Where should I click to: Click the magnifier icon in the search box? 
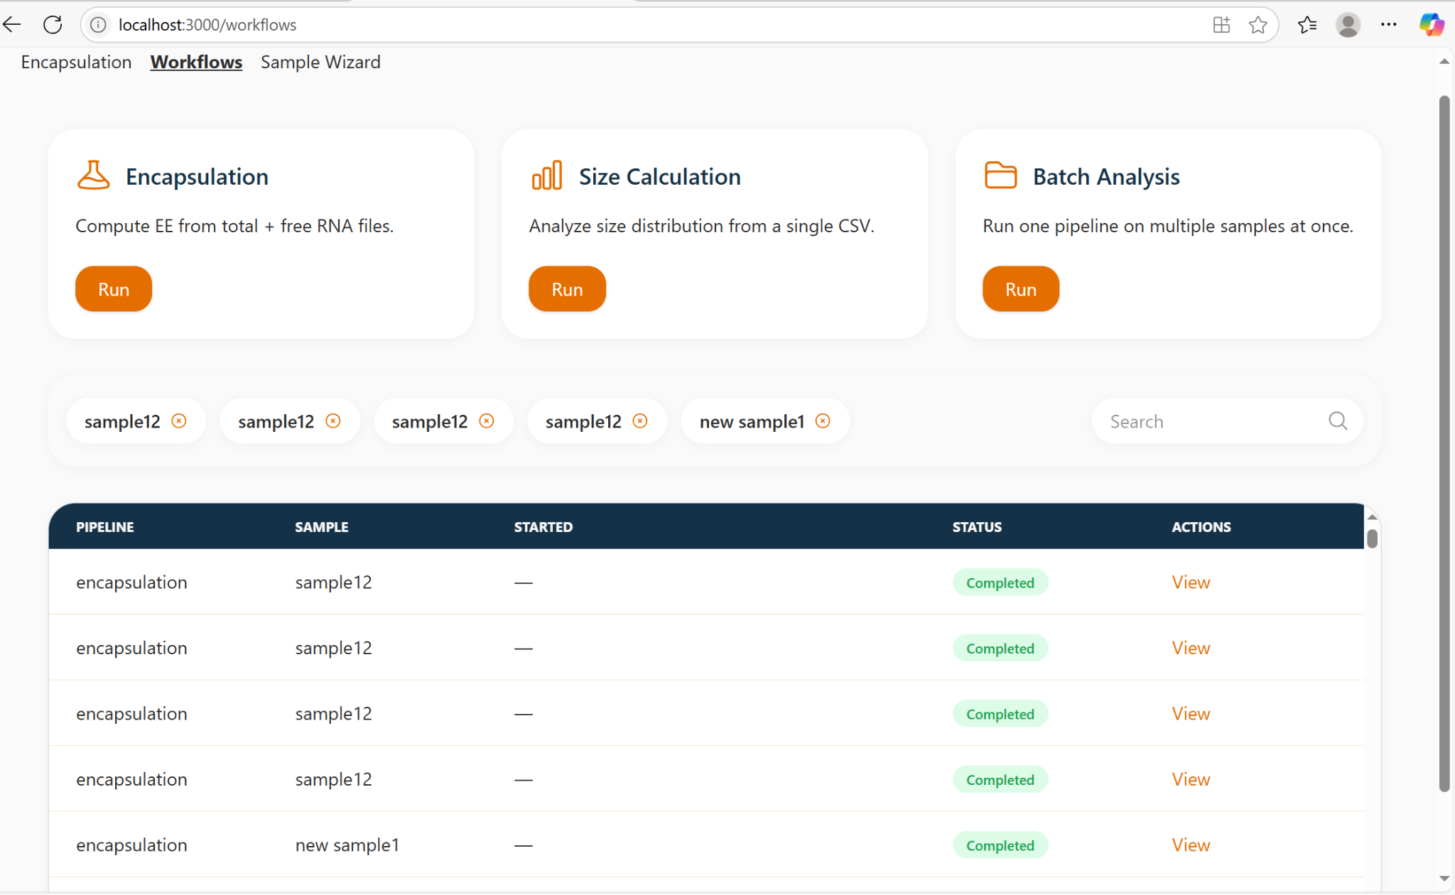[x=1338, y=421]
